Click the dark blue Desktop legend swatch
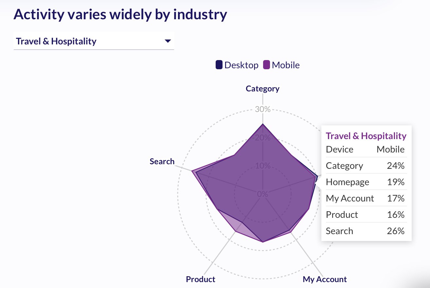This screenshot has width=430, height=288. pyautogui.click(x=219, y=65)
